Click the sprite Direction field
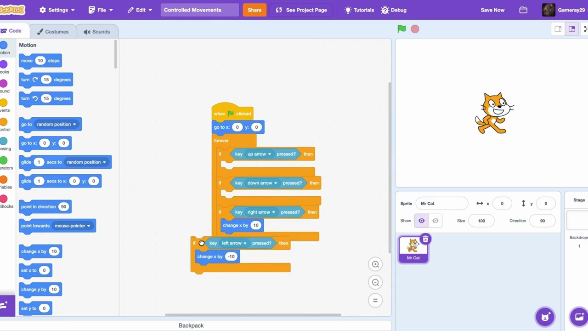588x331 pixels. click(x=542, y=221)
